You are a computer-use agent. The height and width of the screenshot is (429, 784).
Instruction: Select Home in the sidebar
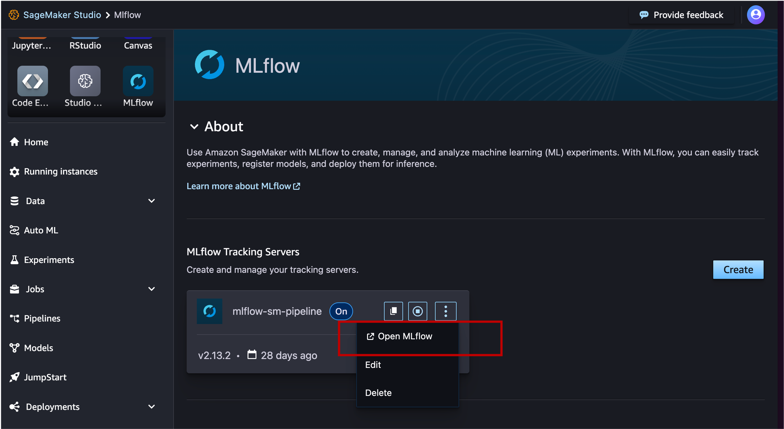[x=36, y=142]
